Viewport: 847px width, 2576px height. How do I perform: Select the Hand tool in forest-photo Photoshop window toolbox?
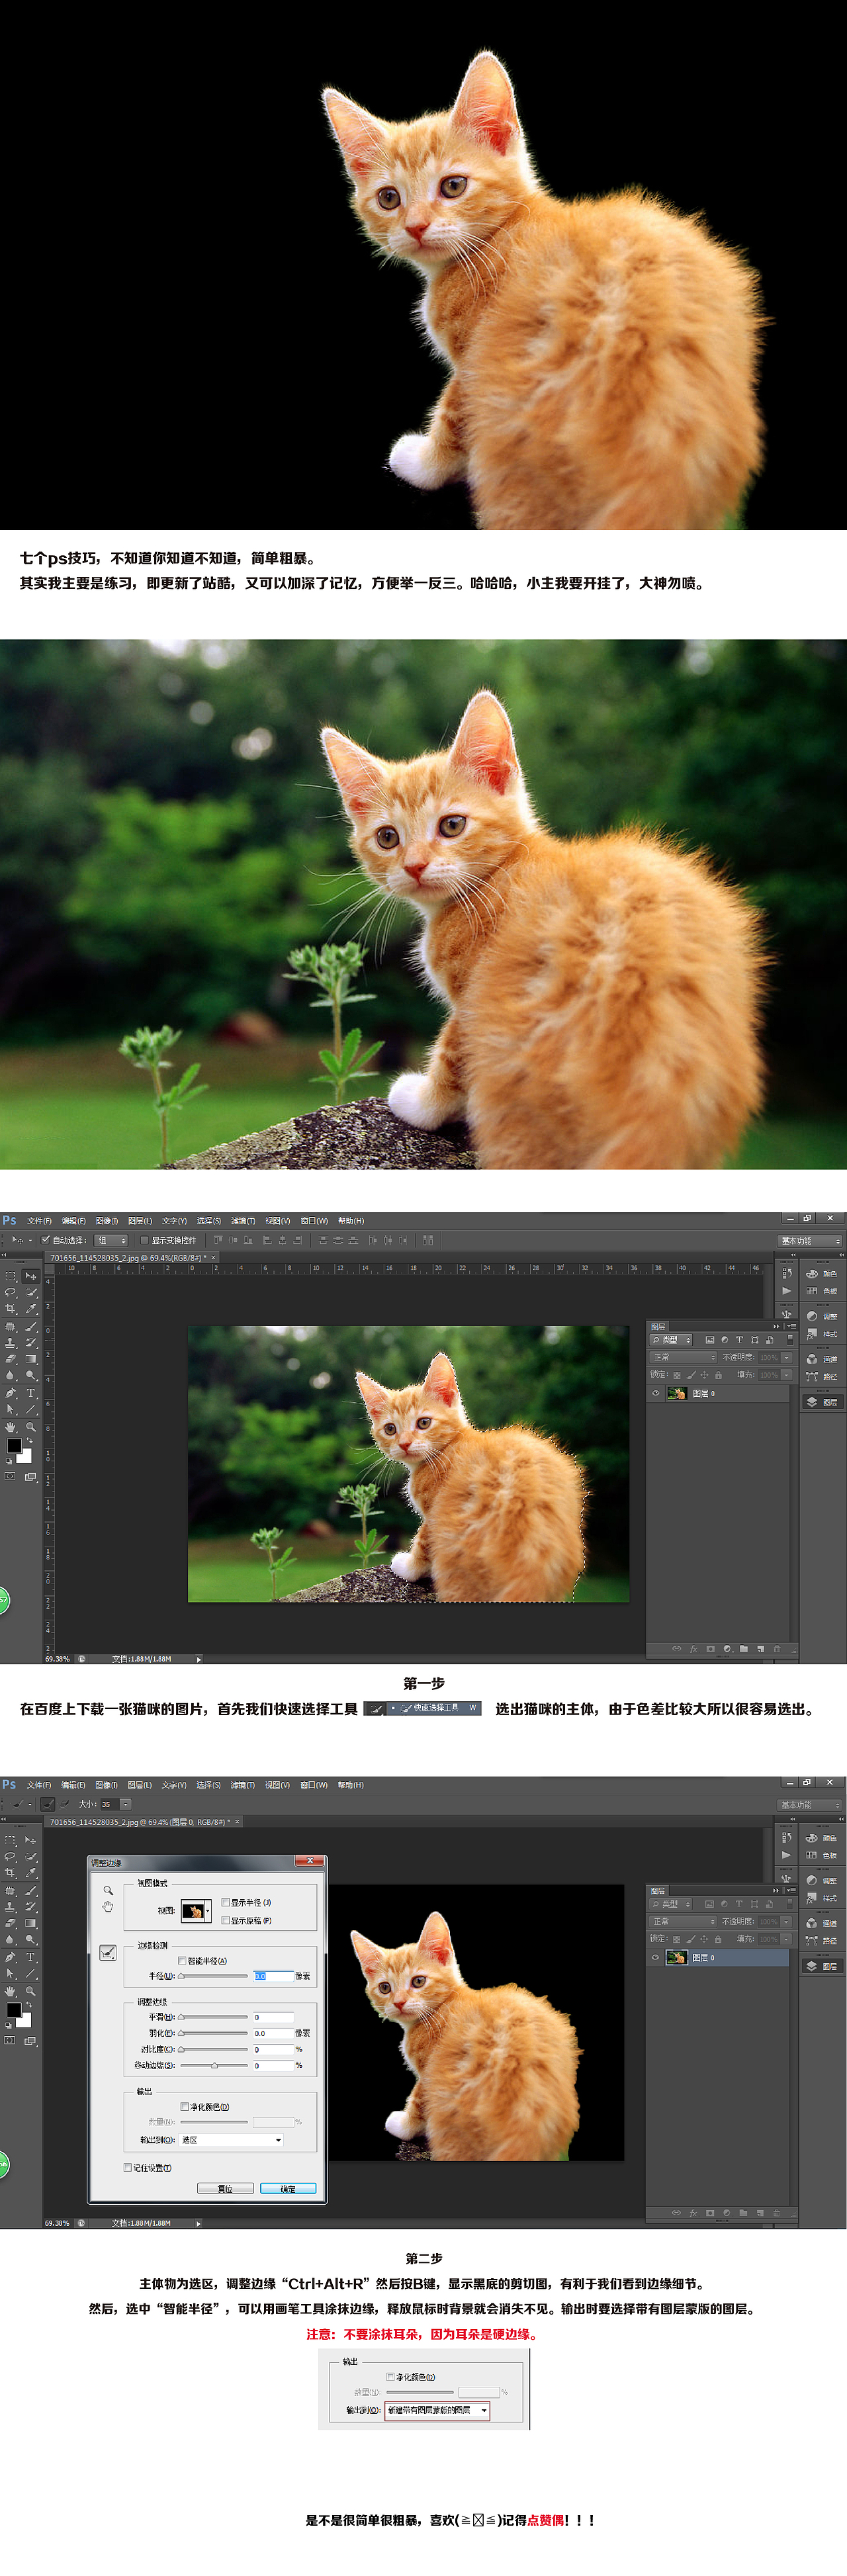(x=11, y=1427)
